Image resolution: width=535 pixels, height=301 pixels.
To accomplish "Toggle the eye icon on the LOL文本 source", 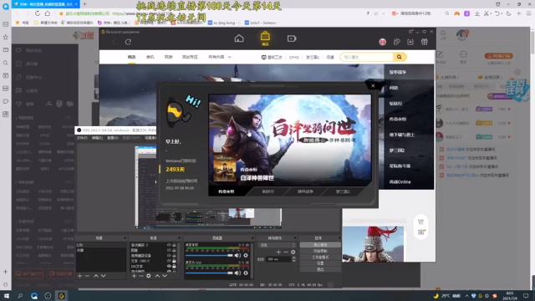I will point(169,266).
